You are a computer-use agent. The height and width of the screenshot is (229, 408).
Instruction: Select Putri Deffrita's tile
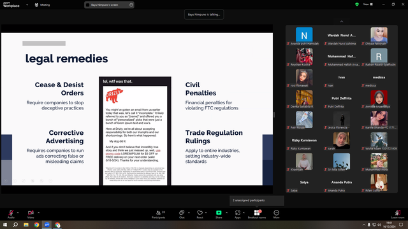click(x=342, y=99)
